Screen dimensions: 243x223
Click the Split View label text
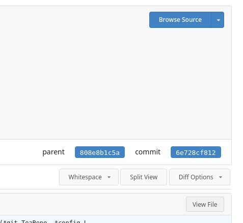144,177
